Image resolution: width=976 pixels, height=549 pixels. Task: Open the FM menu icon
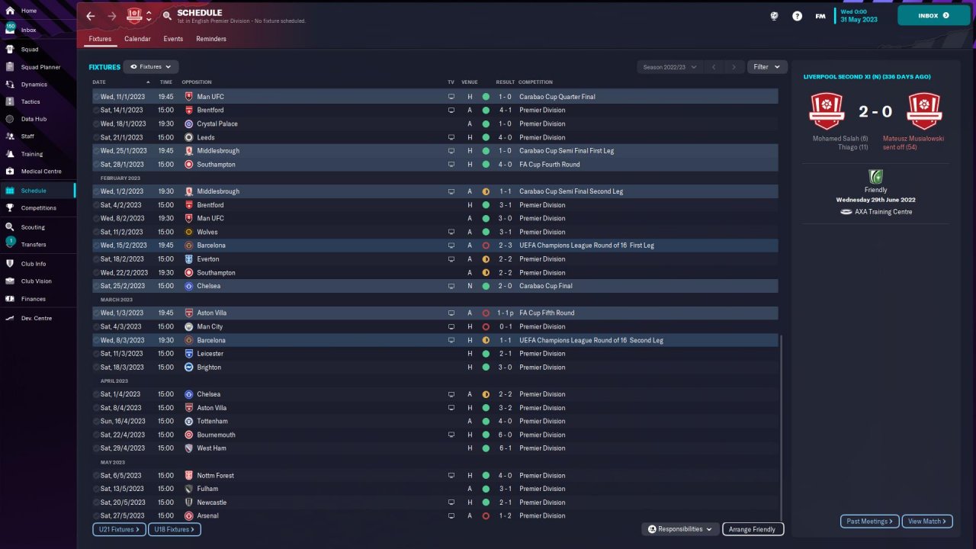tap(820, 15)
